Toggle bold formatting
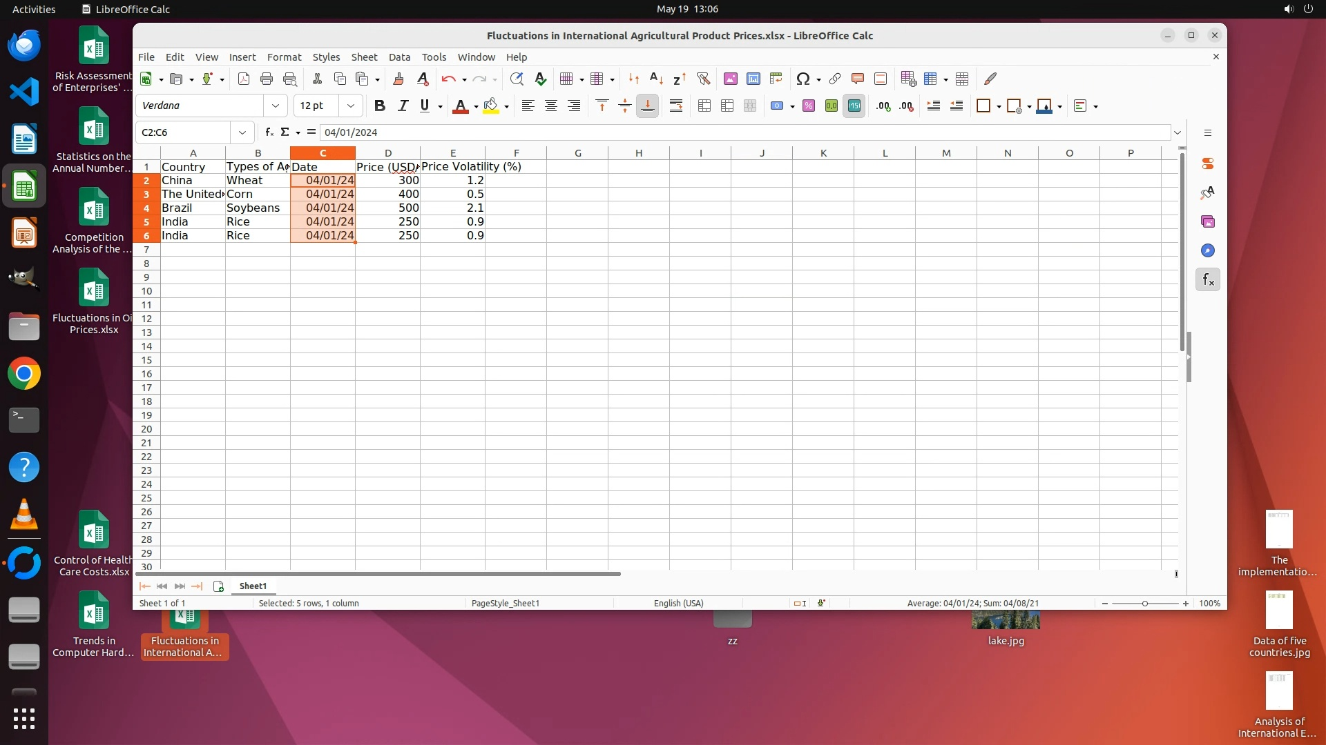The image size is (1326, 745). pos(379,106)
